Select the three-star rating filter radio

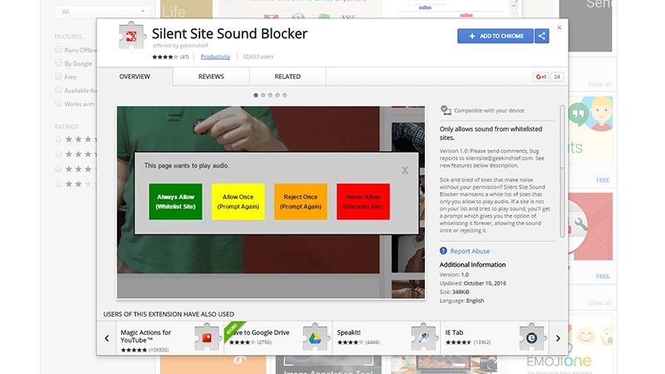point(58,169)
